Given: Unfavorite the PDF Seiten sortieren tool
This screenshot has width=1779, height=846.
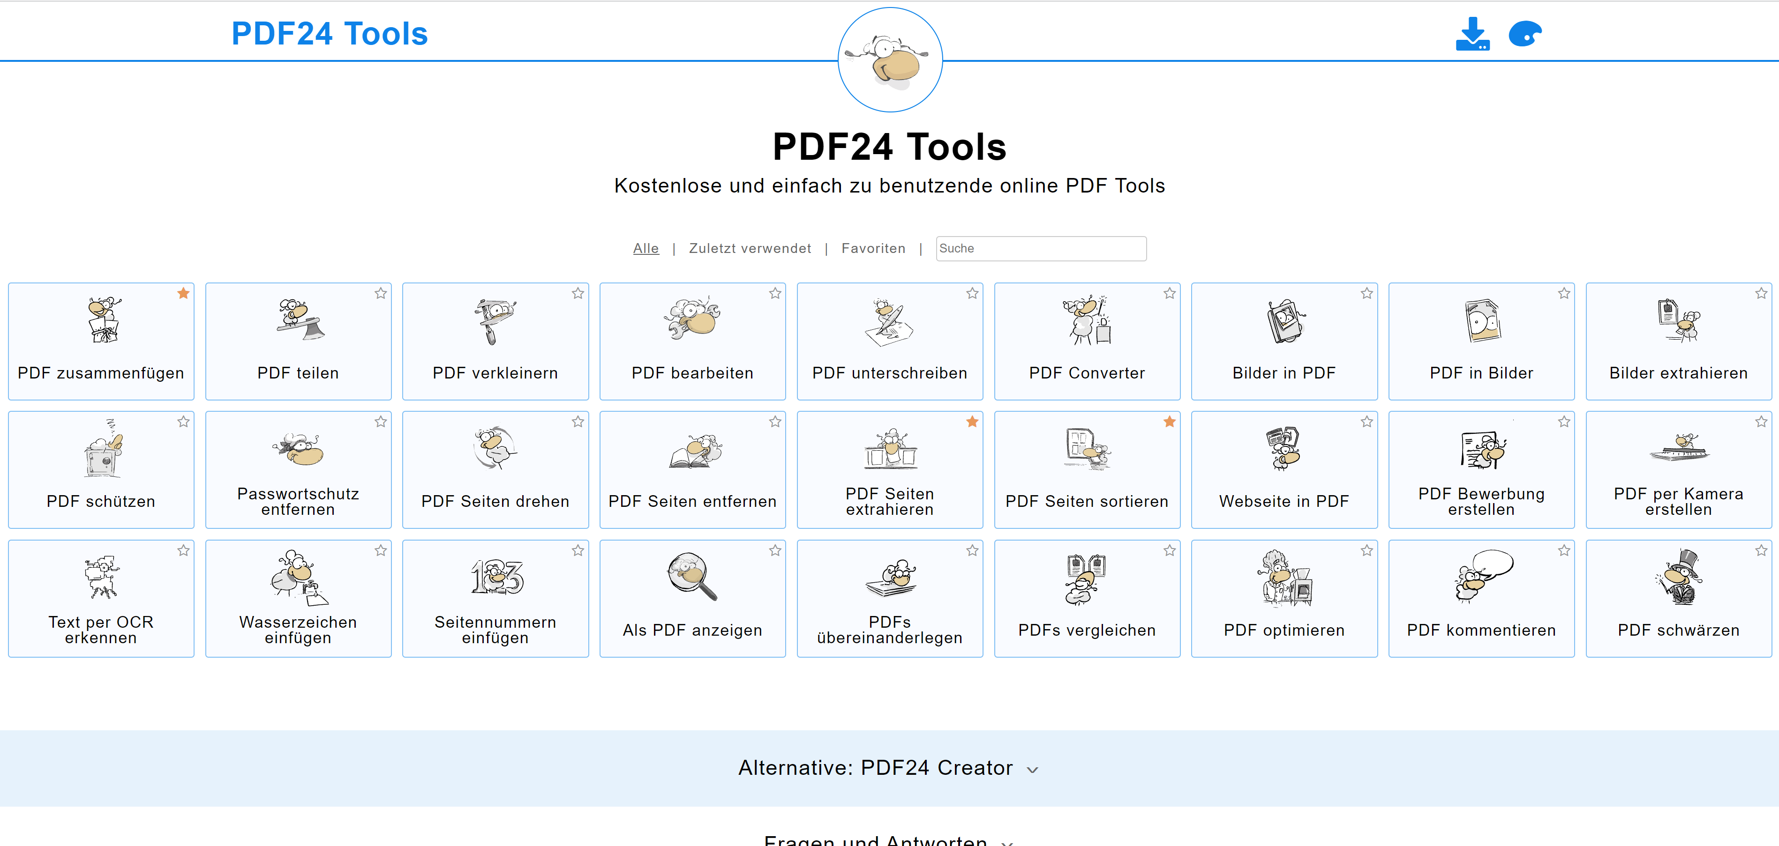Looking at the screenshot, I should [x=1170, y=422].
